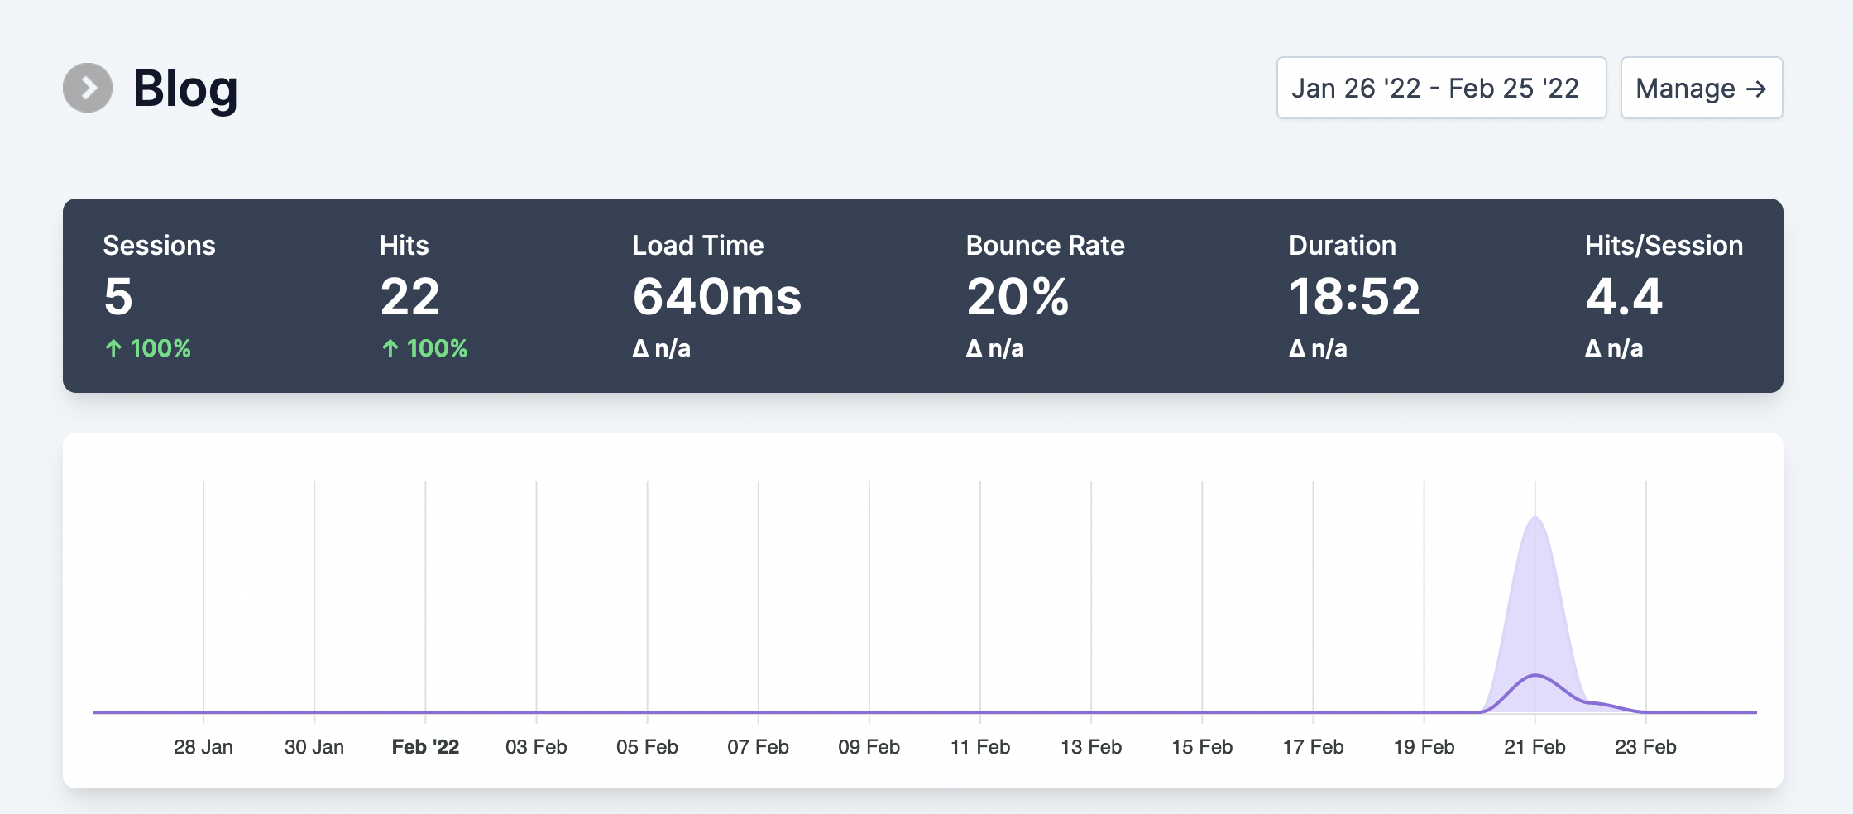Select the green increase arrow under Sessions
This screenshot has width=1853, height=814.
coord(114,348)
